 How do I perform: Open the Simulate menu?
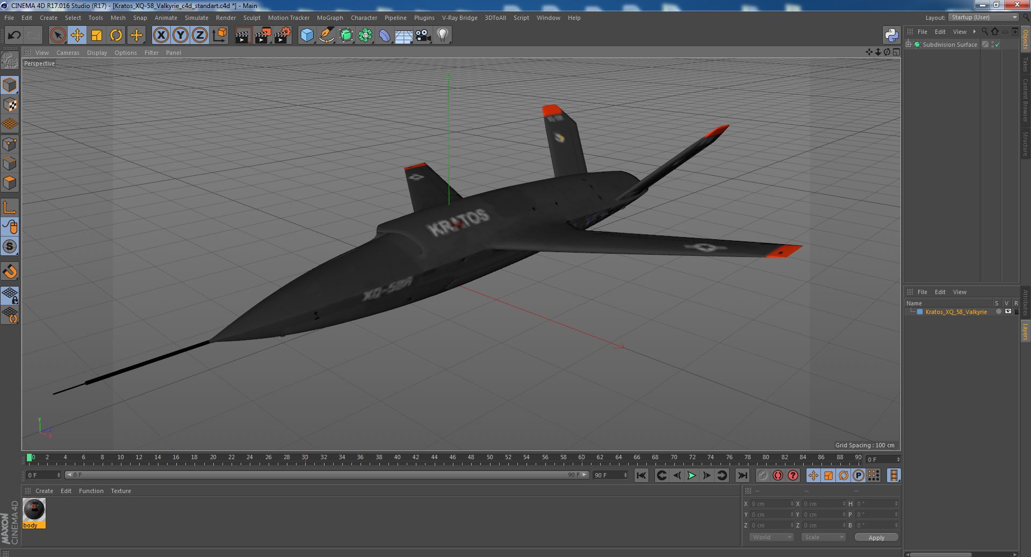click(196, 18)
